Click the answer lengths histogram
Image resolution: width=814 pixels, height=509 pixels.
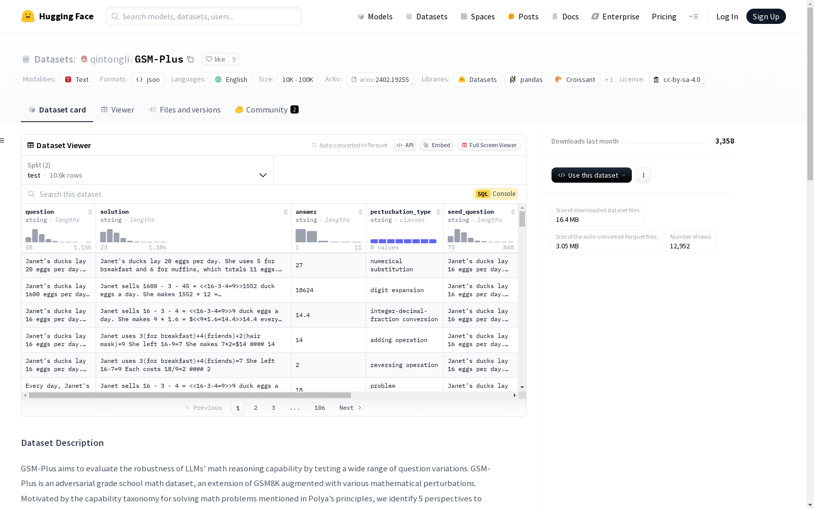329,236
